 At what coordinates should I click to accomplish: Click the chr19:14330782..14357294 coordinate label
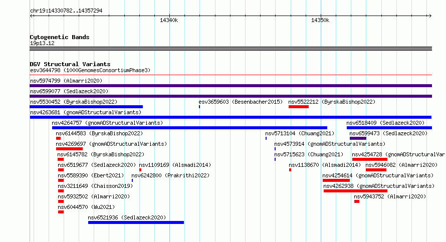66,11
